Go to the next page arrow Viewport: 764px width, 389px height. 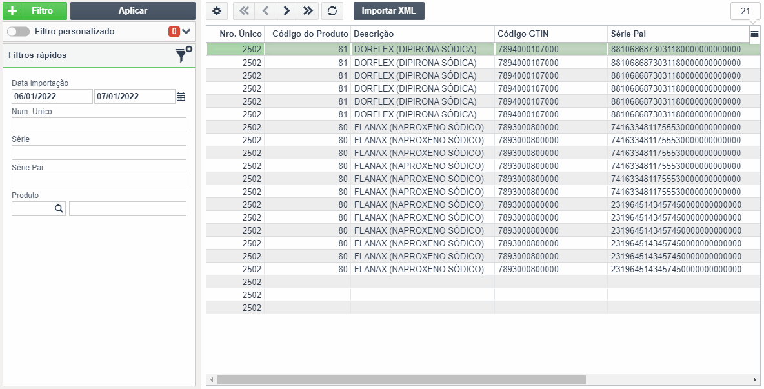[286, 11]
